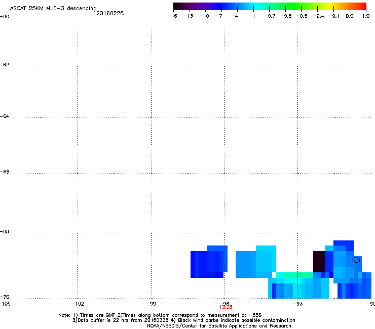375x329 pixels.
Task: Click the -62 latitude axis label
Action: (x=5, y=65)
